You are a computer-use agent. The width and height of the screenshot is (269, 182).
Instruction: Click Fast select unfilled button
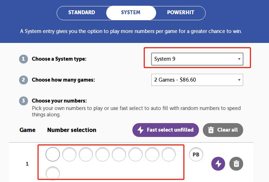166,130
